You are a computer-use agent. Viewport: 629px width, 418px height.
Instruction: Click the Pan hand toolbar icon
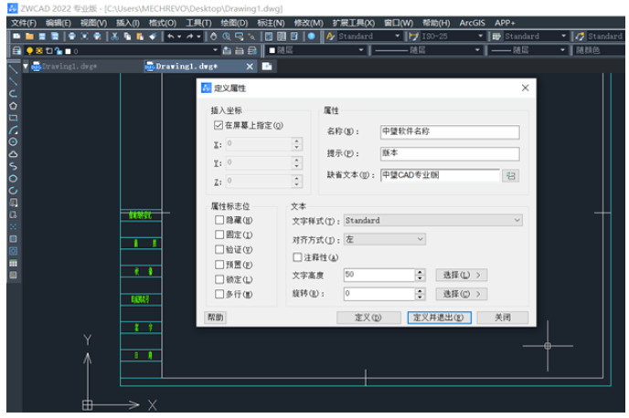click(x=213, y=37)
